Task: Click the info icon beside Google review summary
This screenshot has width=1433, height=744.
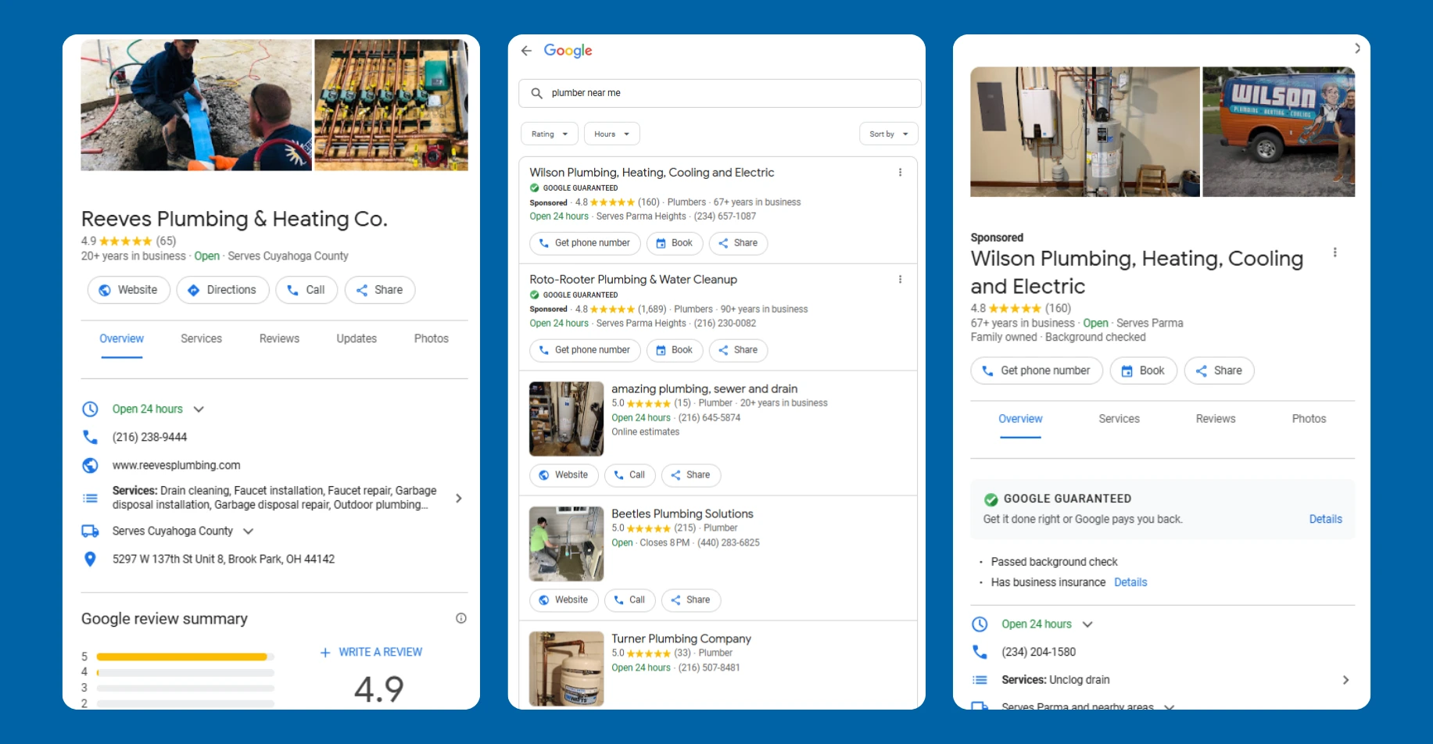Action: coord(461,618)
